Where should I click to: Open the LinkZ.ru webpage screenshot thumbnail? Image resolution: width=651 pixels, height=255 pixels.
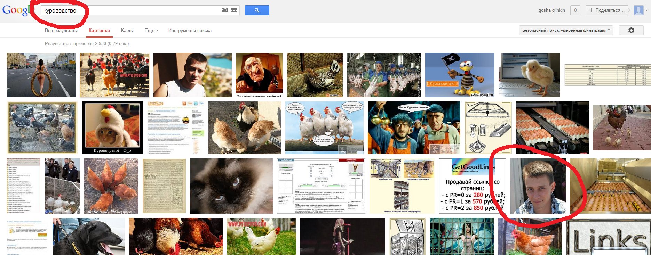(175, 128)
